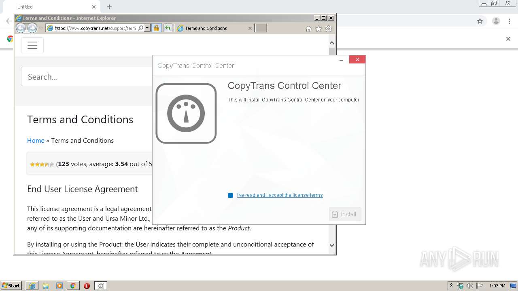Image resolution: width=518 pixels, height=291 pixels.
Task: Open the Windows Start menu
Action: coord(11,286)
